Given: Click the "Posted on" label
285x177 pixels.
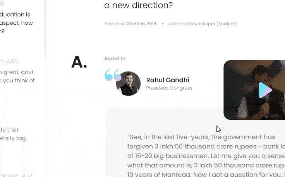Looking at the screenshot, I should [x=115, y=24].
